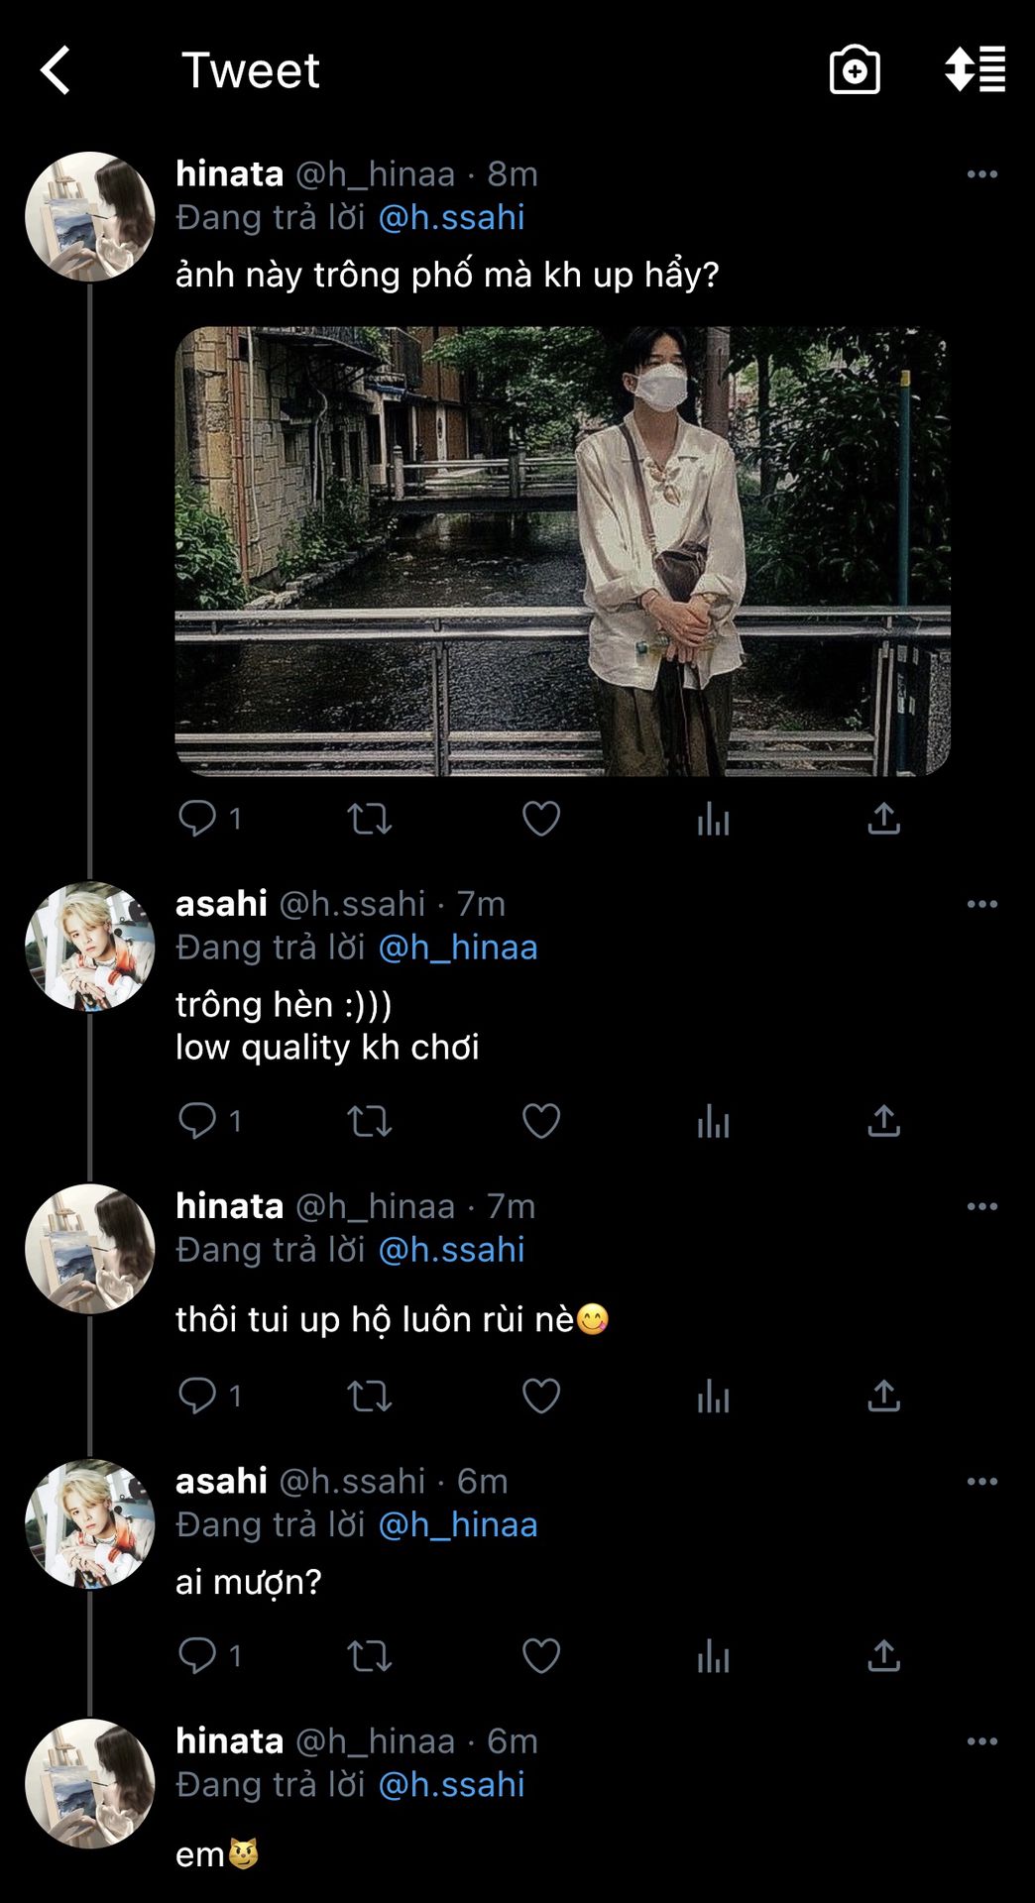Open the attached canal photo
This screenshot has width=1035, height=1903.
click(x=562, y=551)
